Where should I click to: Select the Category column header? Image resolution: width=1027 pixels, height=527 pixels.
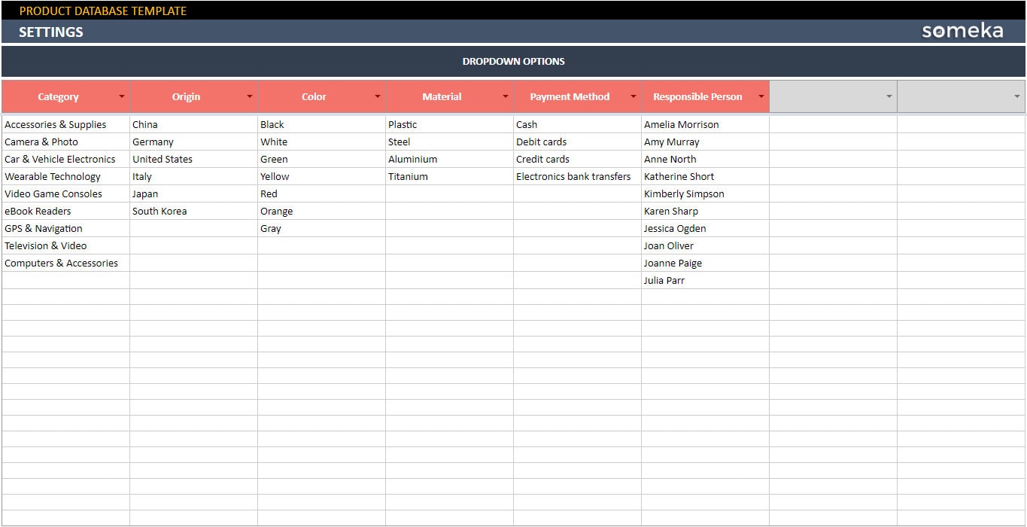[x=58, y=96]
